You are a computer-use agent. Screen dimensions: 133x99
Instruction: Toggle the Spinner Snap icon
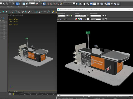tap(58, 4)
